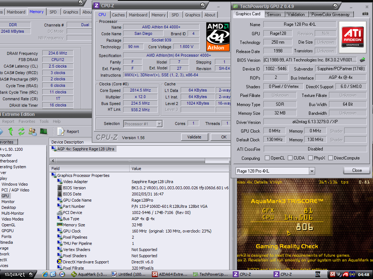This screenshot has height=279, width=373.
Task: Click the DRAM Frequency value 234.6 MHz
Action: pyautogui.click(x=58, y=53)
